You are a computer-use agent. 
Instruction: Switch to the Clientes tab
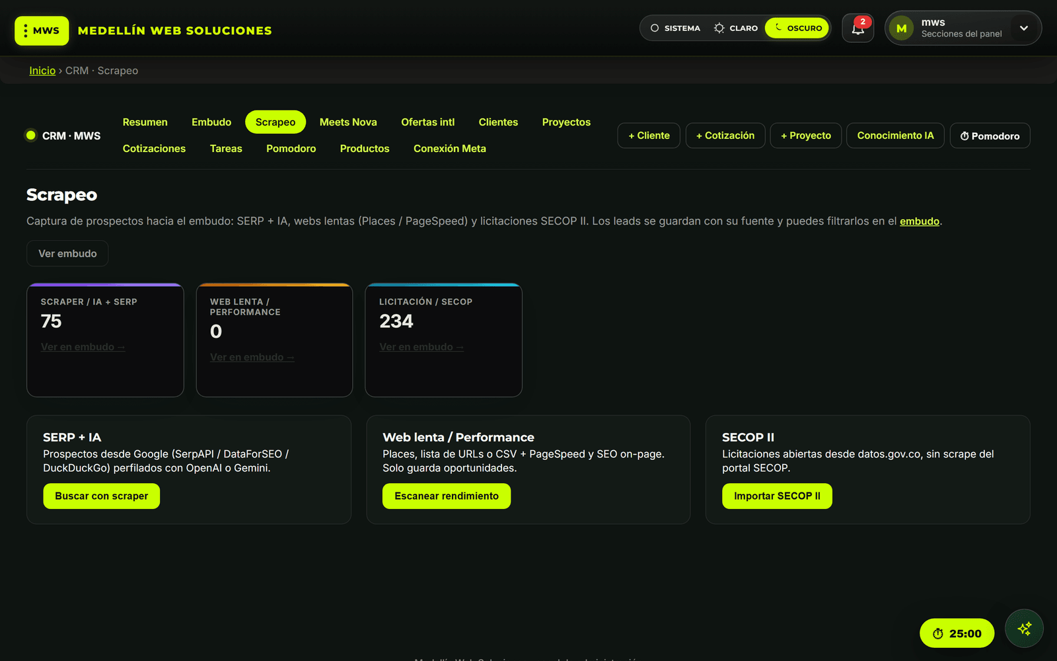[498, 122]
